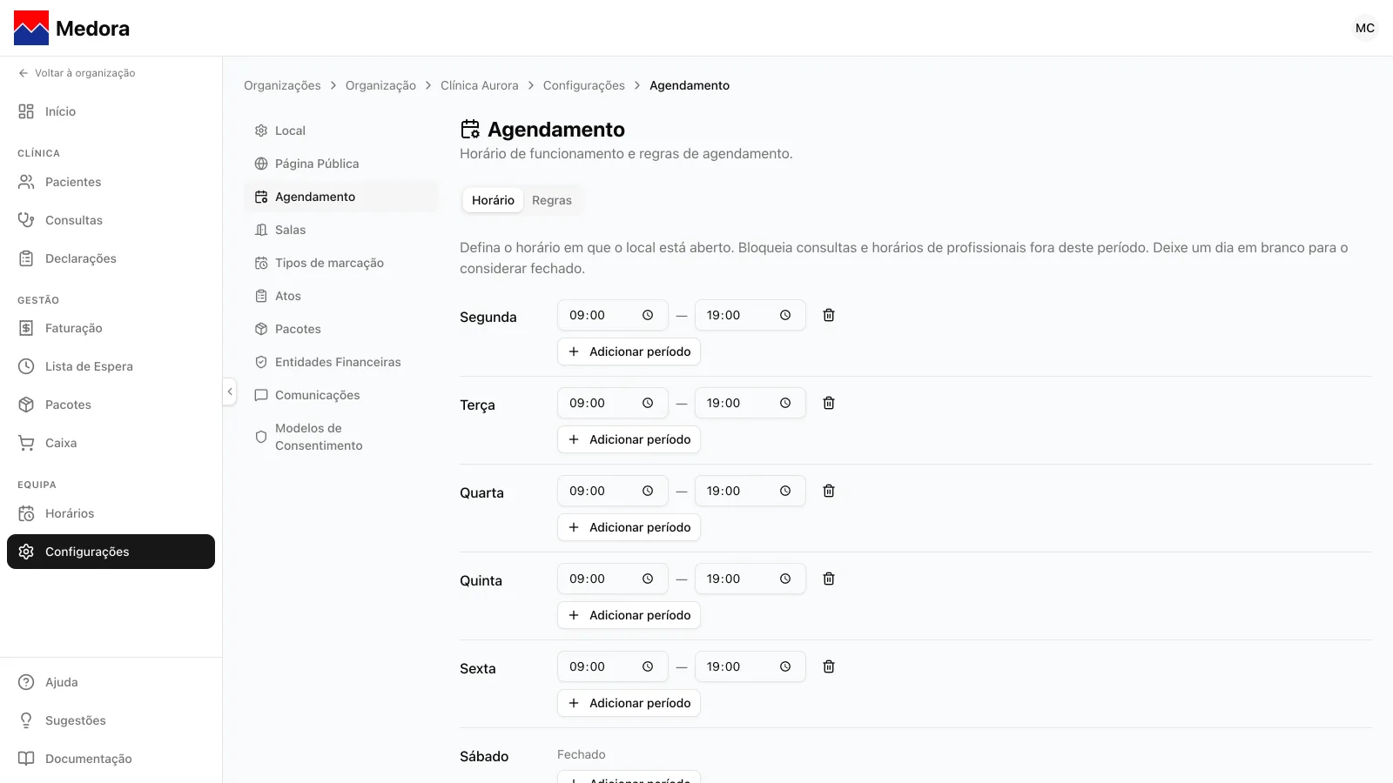The height and width of the screenshot is (783, 1393).
Task: Open Lista de Espera
Action: (111, 366)
